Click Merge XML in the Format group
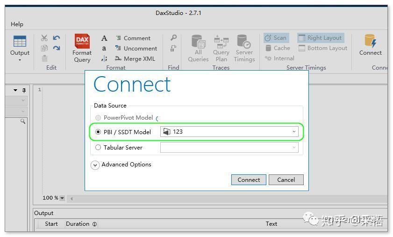The image size is (393, 237). coord(135,58)
